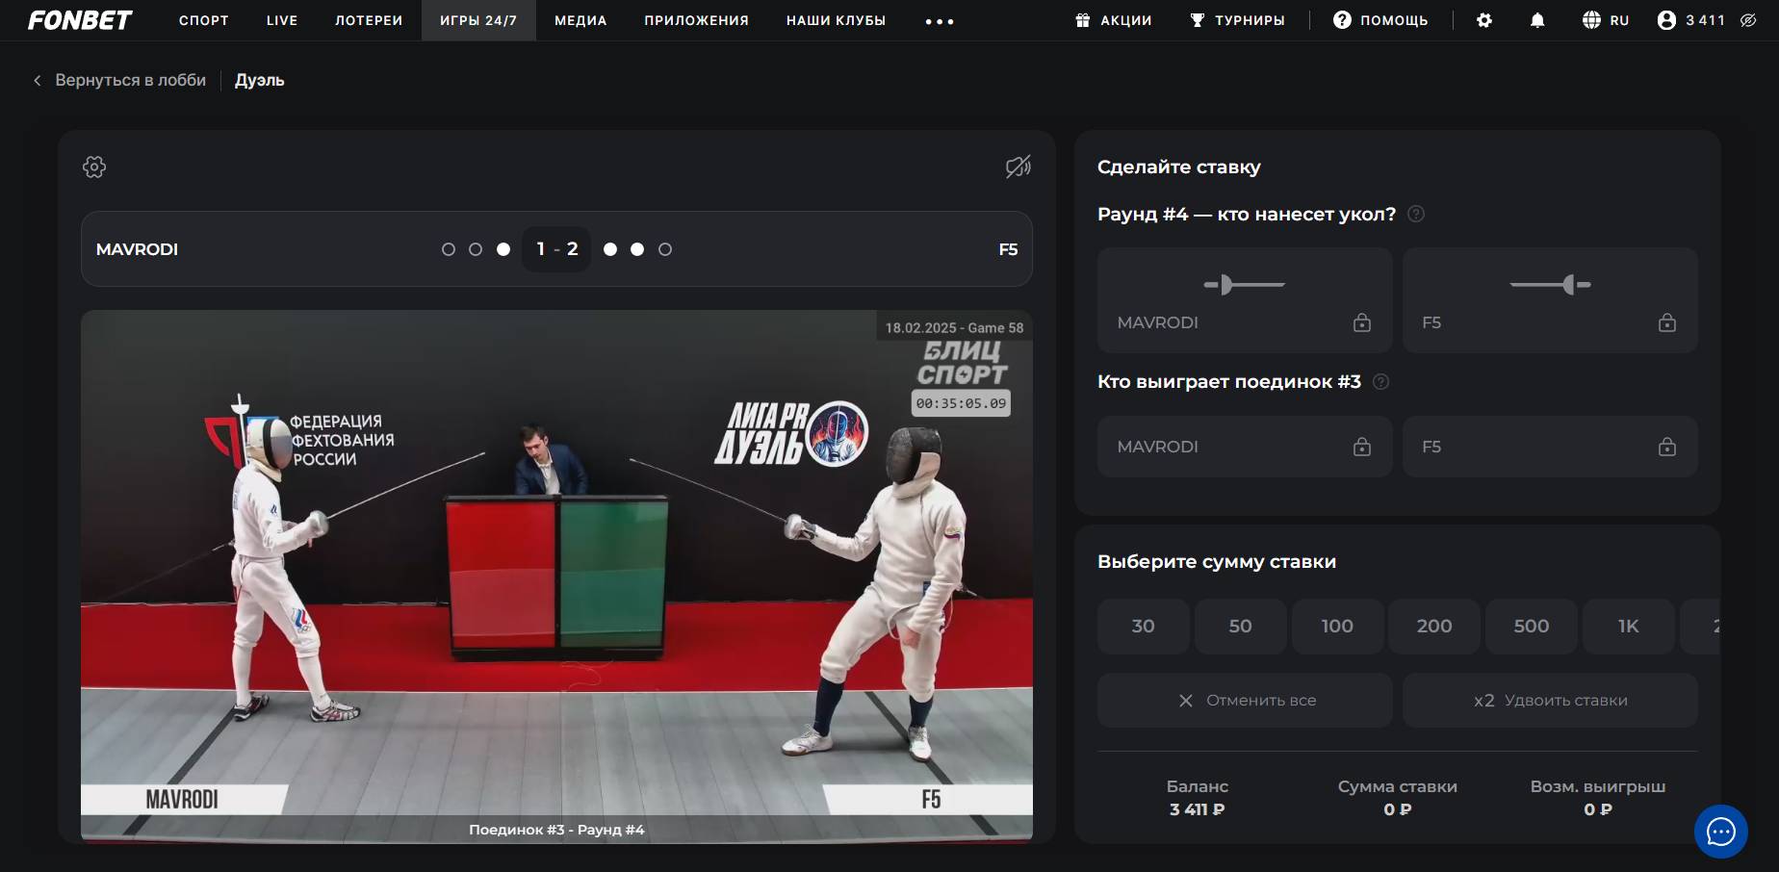Click help icon next to Поединок #3 heading
This screenshot has width=1779, height=872.
point(1380,382)
